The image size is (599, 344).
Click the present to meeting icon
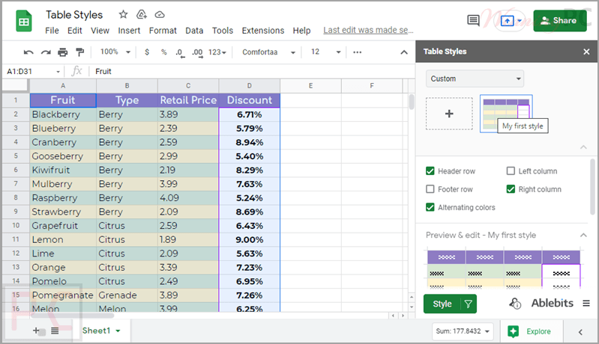coord(507,21)
